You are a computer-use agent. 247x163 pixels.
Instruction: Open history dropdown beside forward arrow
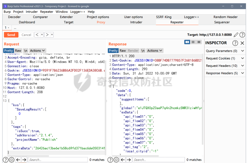[52, 35]
